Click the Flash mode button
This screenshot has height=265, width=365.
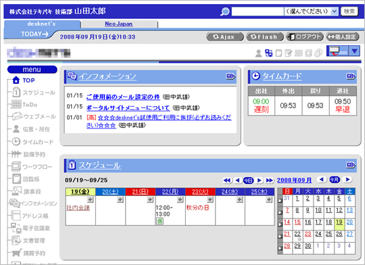pos(265,37)
